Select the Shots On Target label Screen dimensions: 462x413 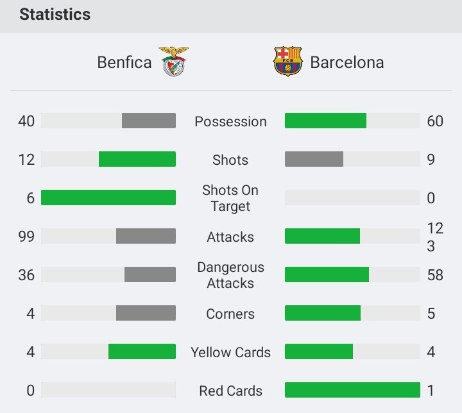230,198
